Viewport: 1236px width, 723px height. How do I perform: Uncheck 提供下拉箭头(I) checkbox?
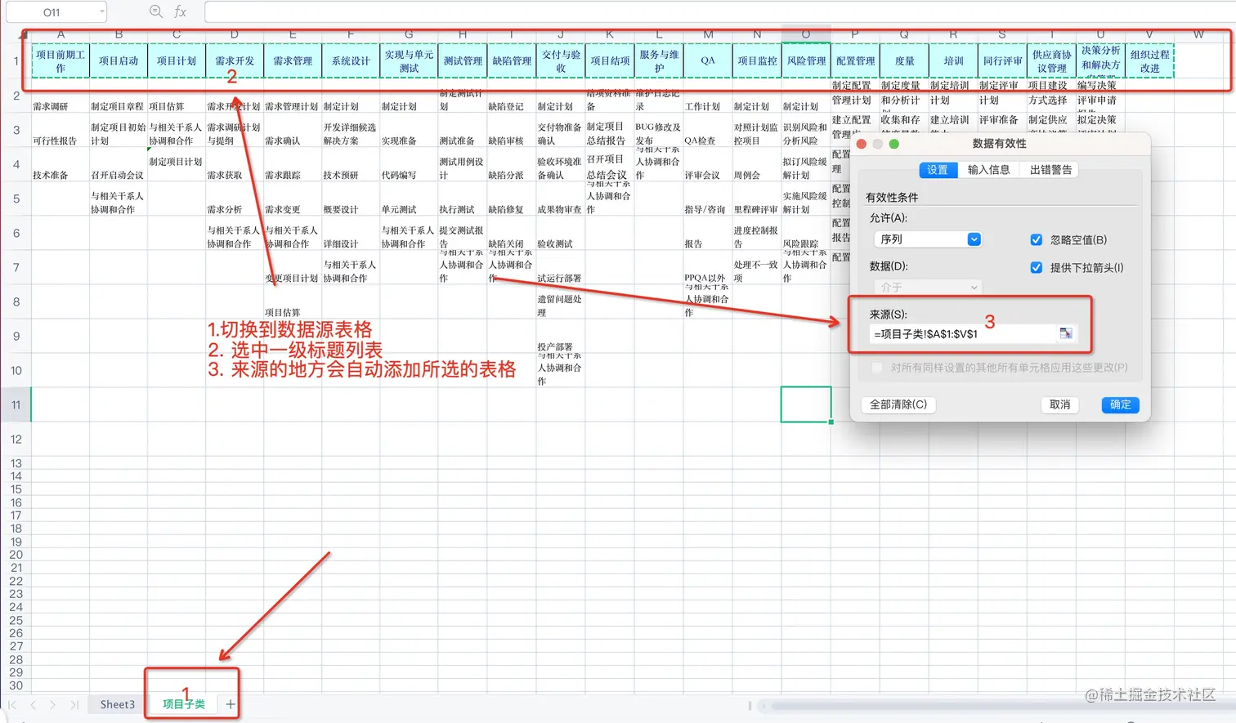1036,267
